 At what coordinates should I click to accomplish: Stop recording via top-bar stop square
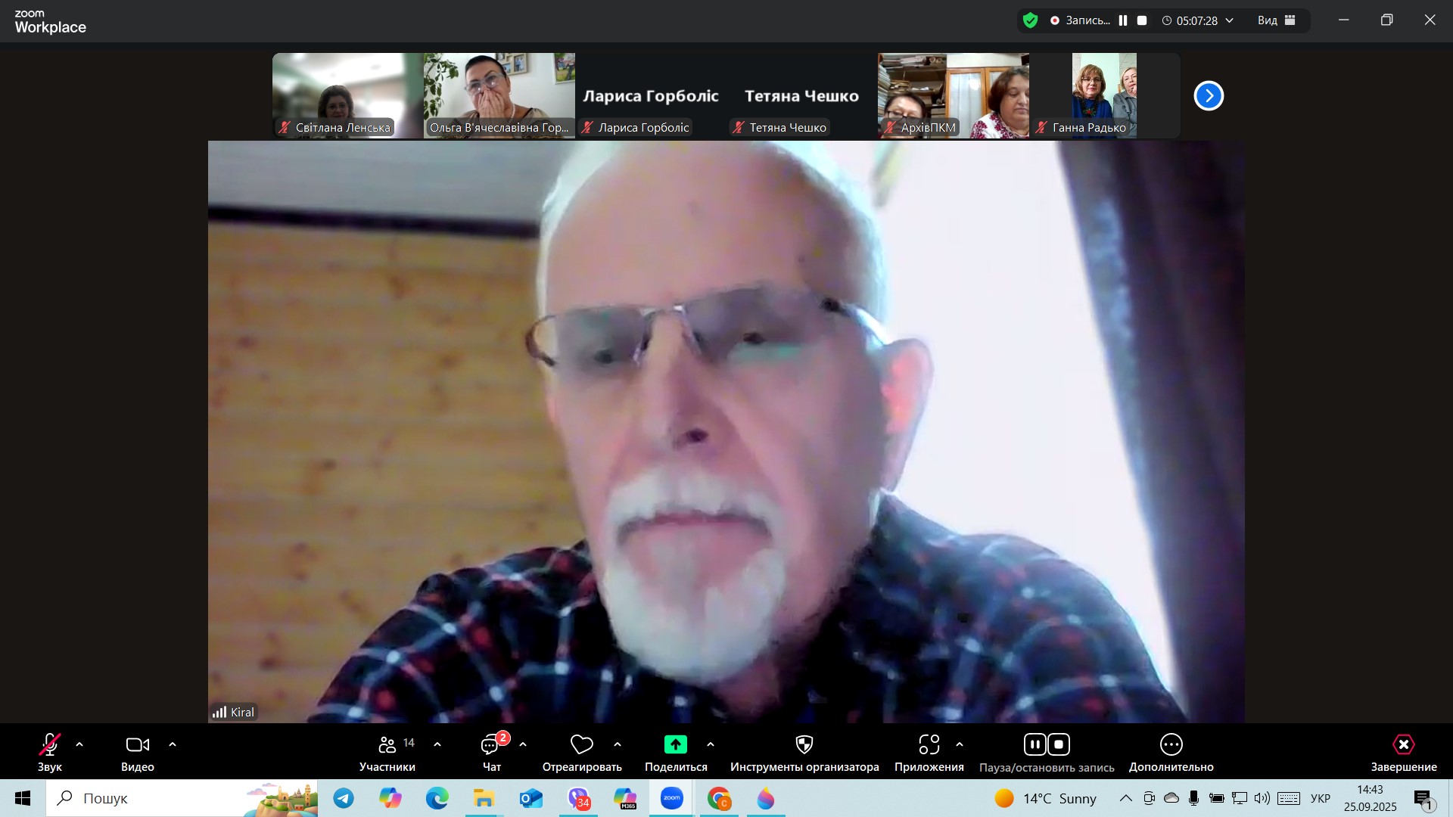[1143, 20]
